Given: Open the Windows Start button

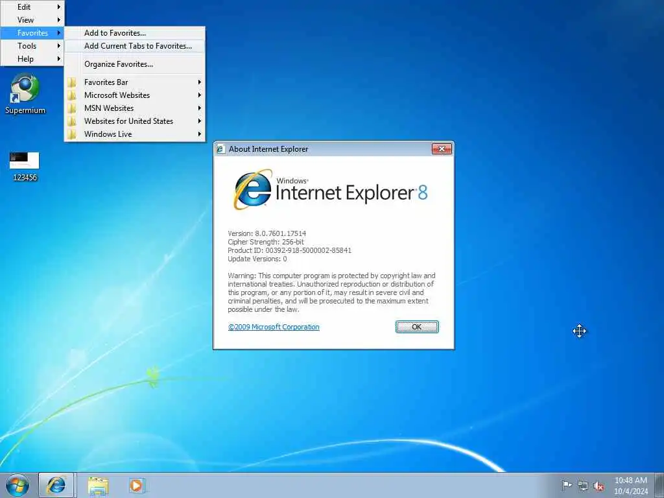Looking at the screenshot, I should click(18, 485).
